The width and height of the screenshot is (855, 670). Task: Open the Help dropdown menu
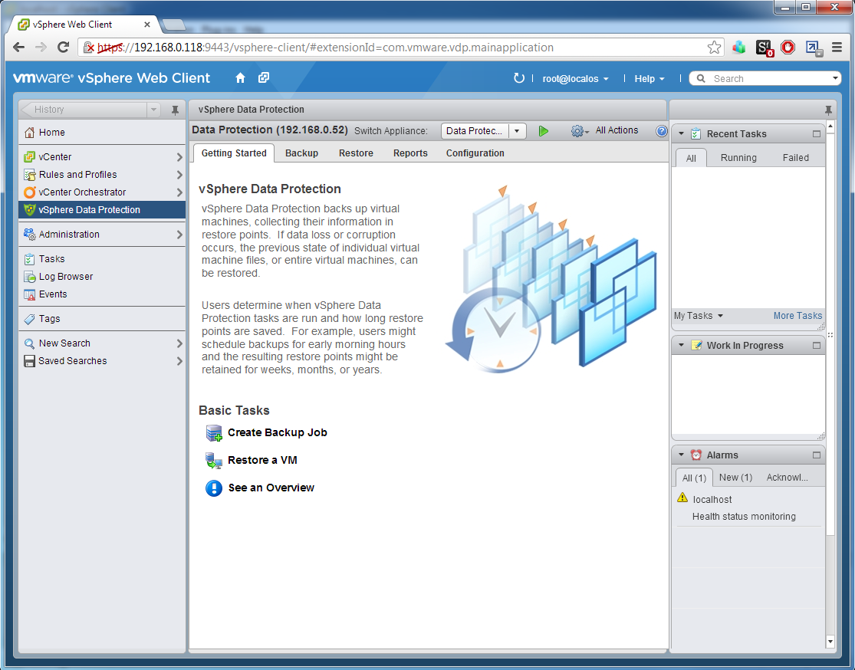[649, 78]
